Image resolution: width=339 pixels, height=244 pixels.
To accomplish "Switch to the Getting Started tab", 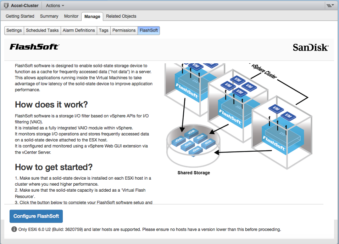I will tap(20, 16).
